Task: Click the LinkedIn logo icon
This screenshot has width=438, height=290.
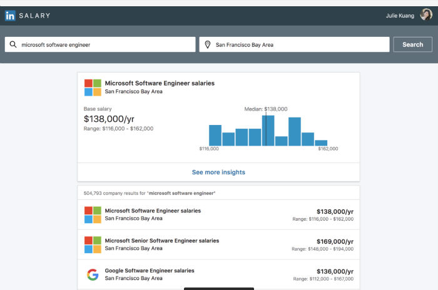Action: [x=10, y=16]
